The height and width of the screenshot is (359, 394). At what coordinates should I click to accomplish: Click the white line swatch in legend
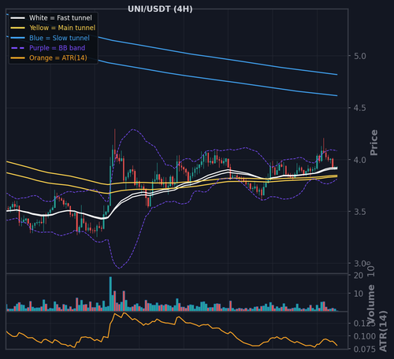pyautogui.click(x=17, y=18)
